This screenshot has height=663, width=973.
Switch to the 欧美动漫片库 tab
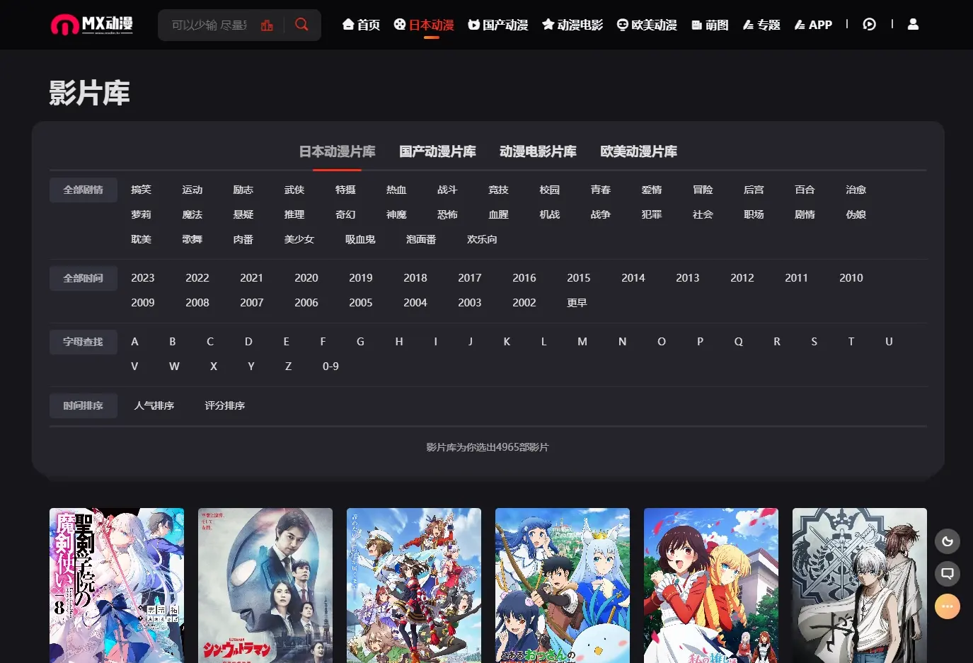638,151
